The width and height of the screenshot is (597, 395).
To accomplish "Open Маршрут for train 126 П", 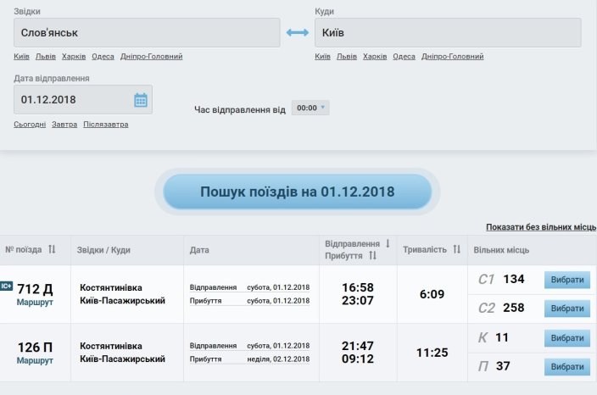I will point(35,360).
